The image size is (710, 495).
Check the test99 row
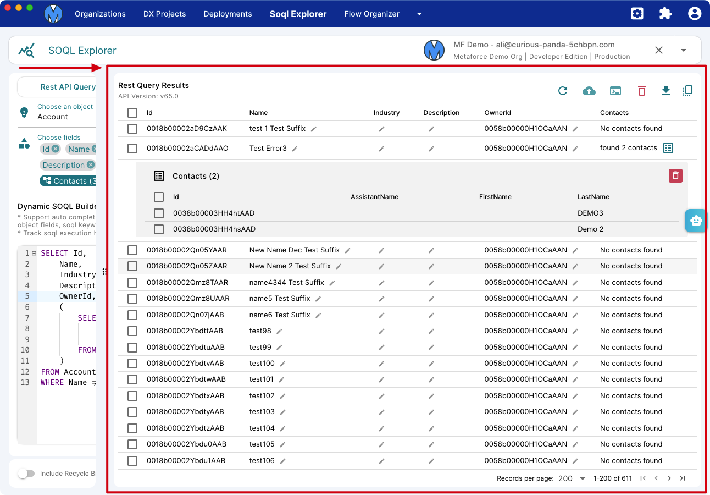(x=132, y=348)
